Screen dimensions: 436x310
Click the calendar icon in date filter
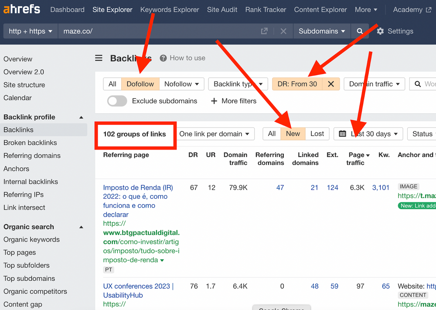pyautogui.click(x=343, y=134)
